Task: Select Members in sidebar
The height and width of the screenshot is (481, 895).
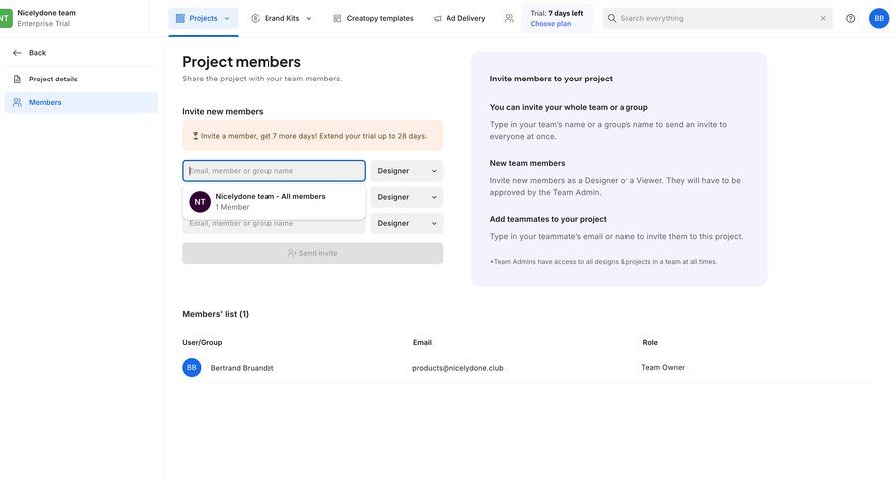Action: (x=45, y=102)
